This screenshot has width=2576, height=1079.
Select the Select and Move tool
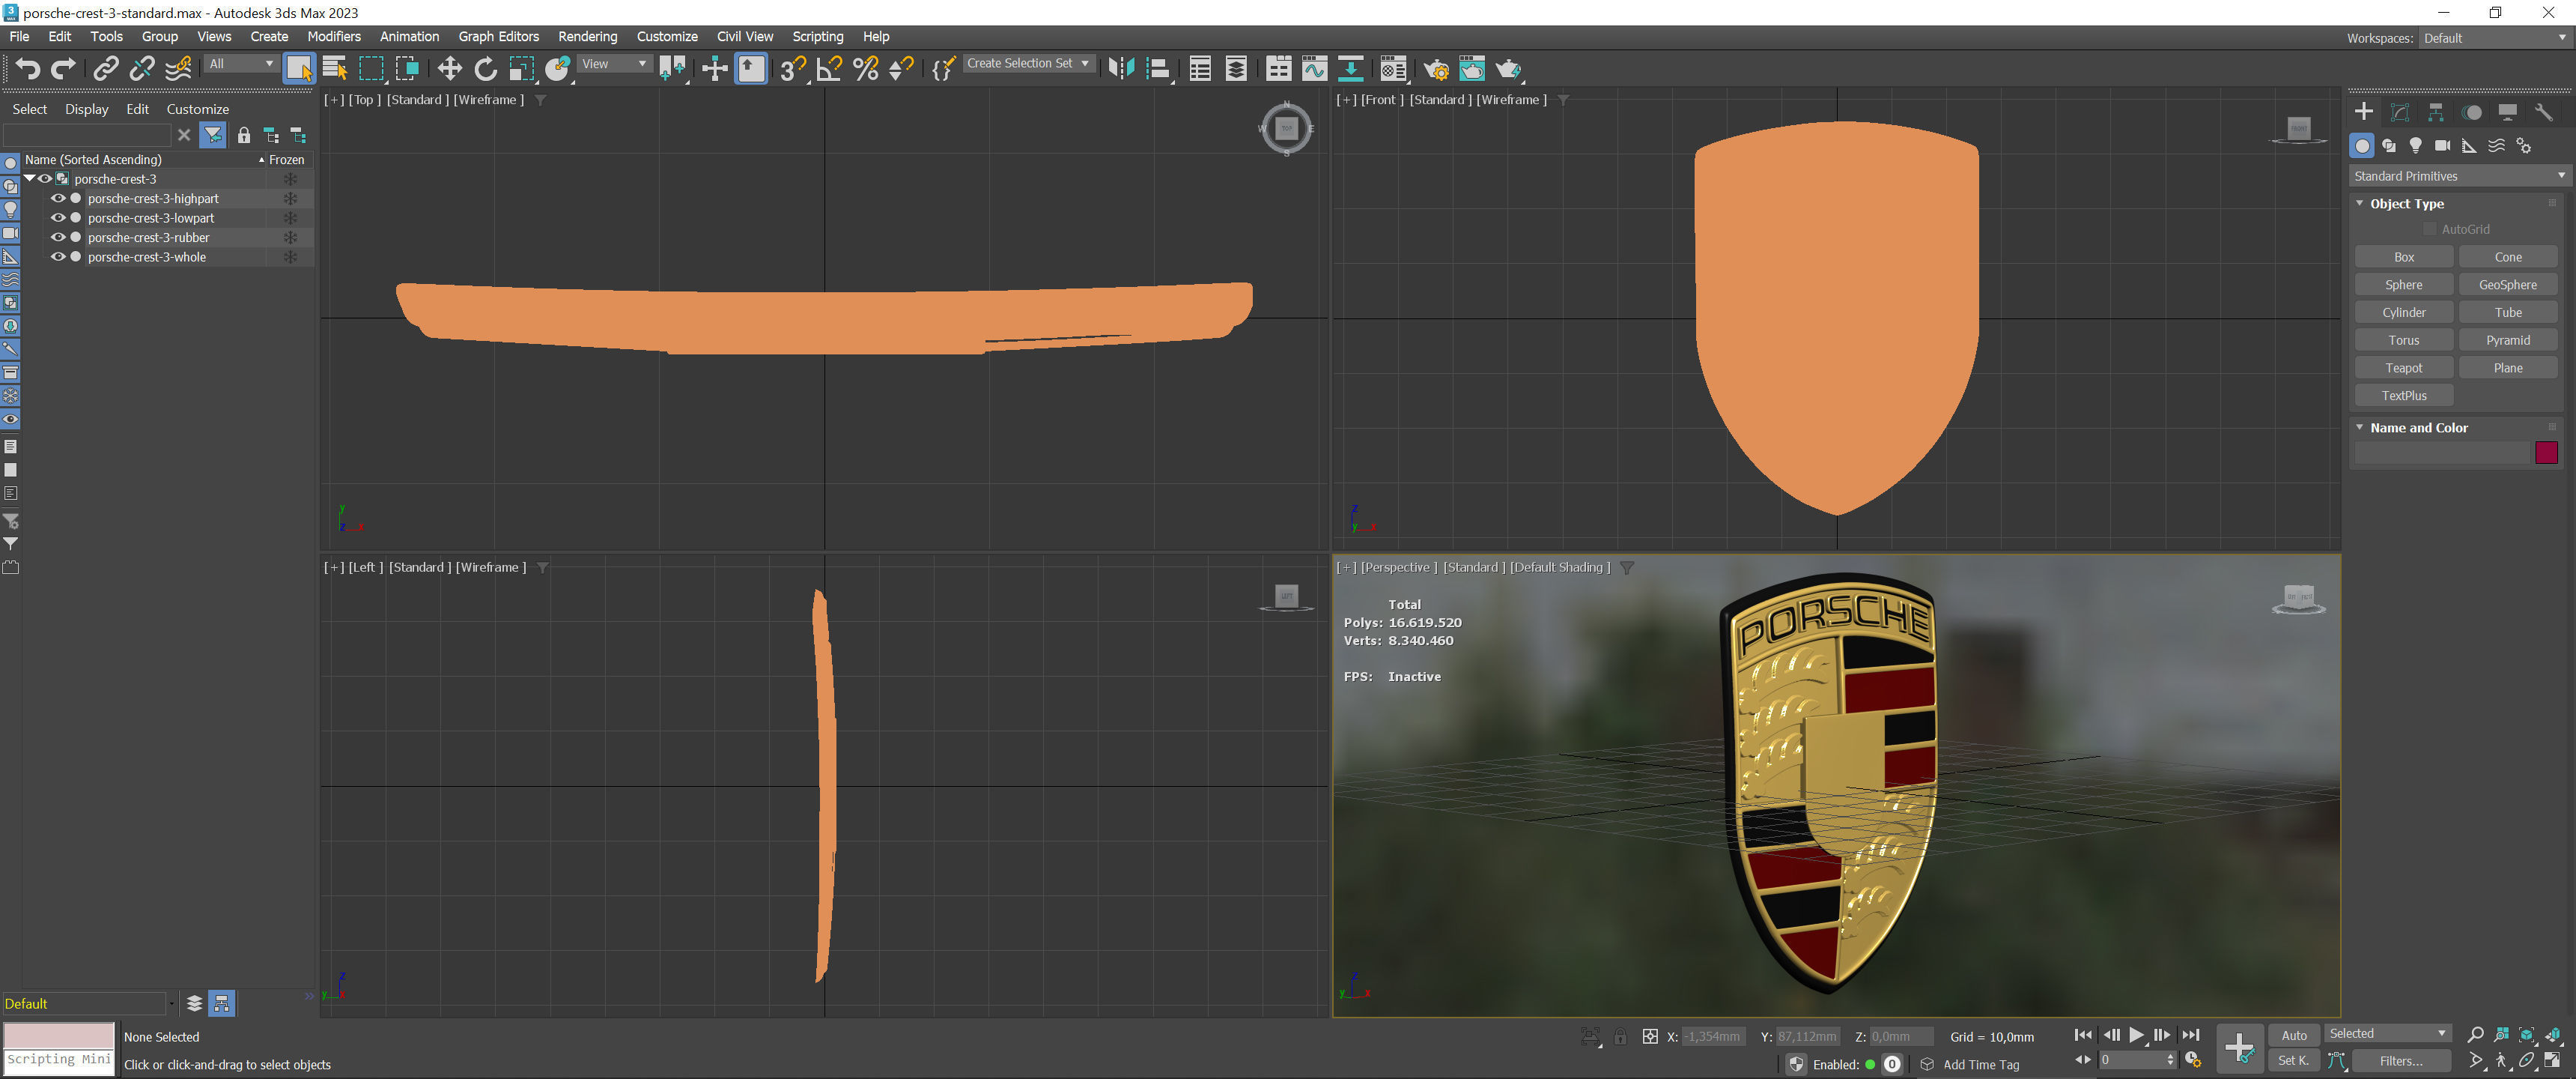[x=449, y=69]
